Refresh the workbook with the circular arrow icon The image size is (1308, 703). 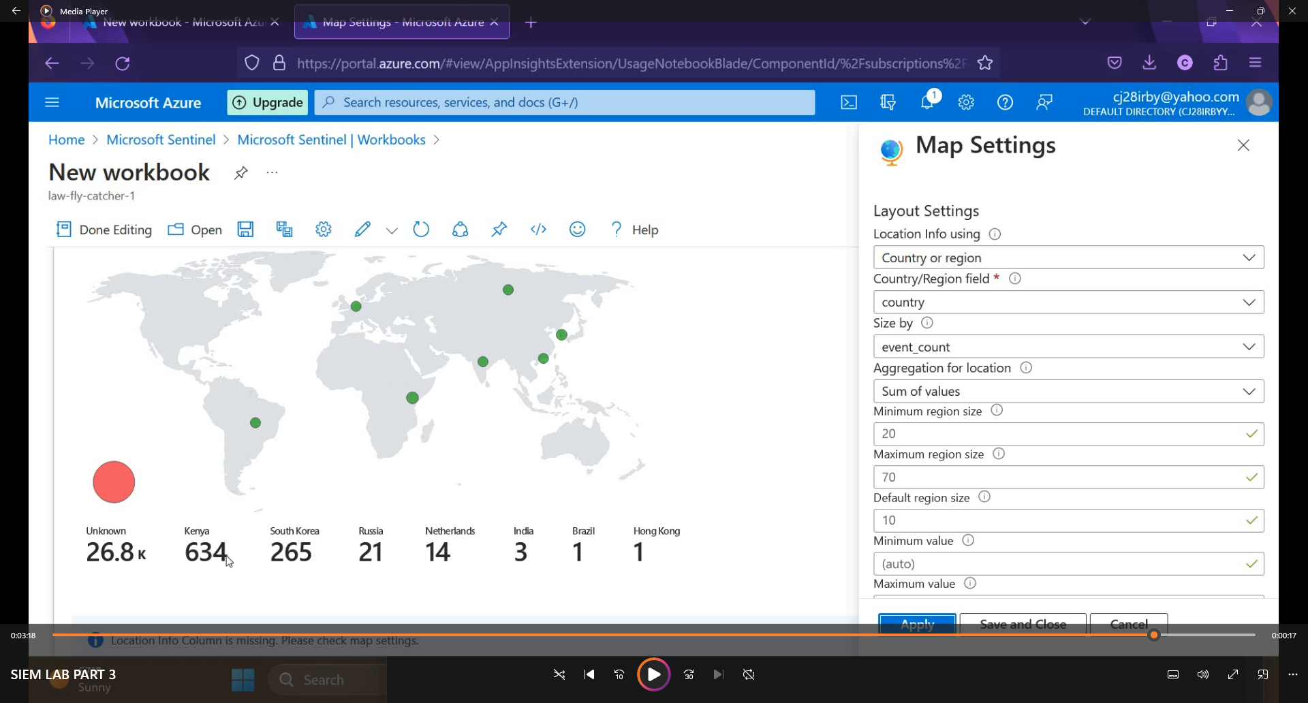[422, 230]
